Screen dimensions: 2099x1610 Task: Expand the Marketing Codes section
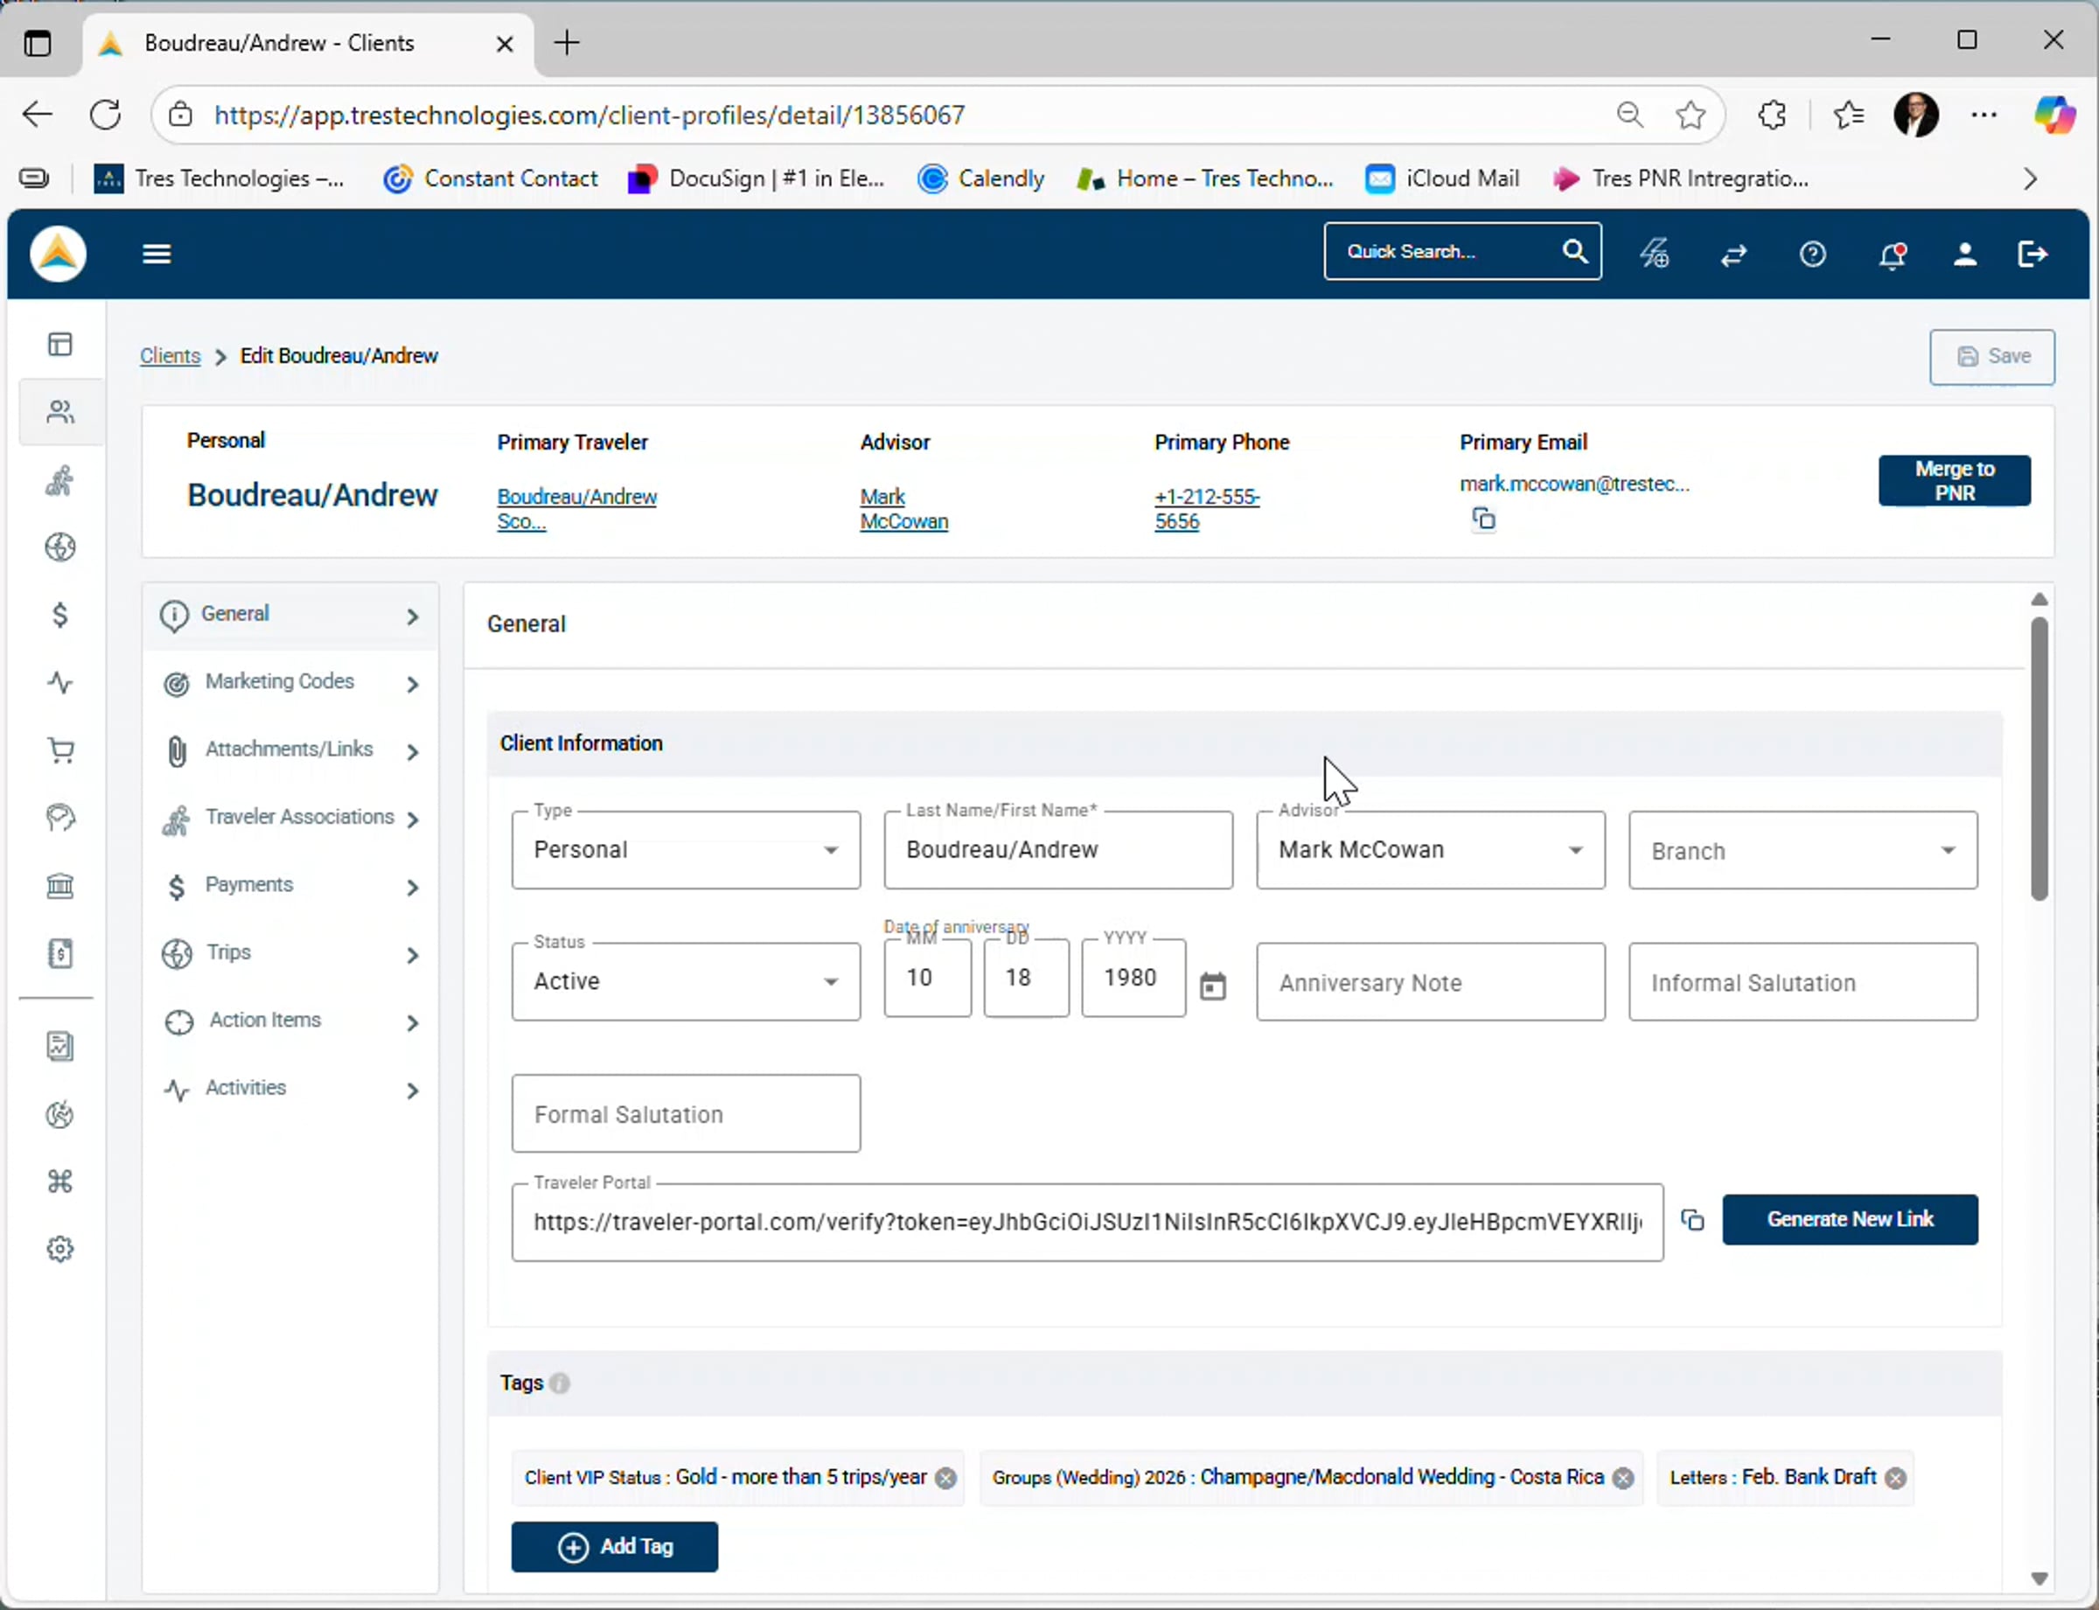[291, 682]
